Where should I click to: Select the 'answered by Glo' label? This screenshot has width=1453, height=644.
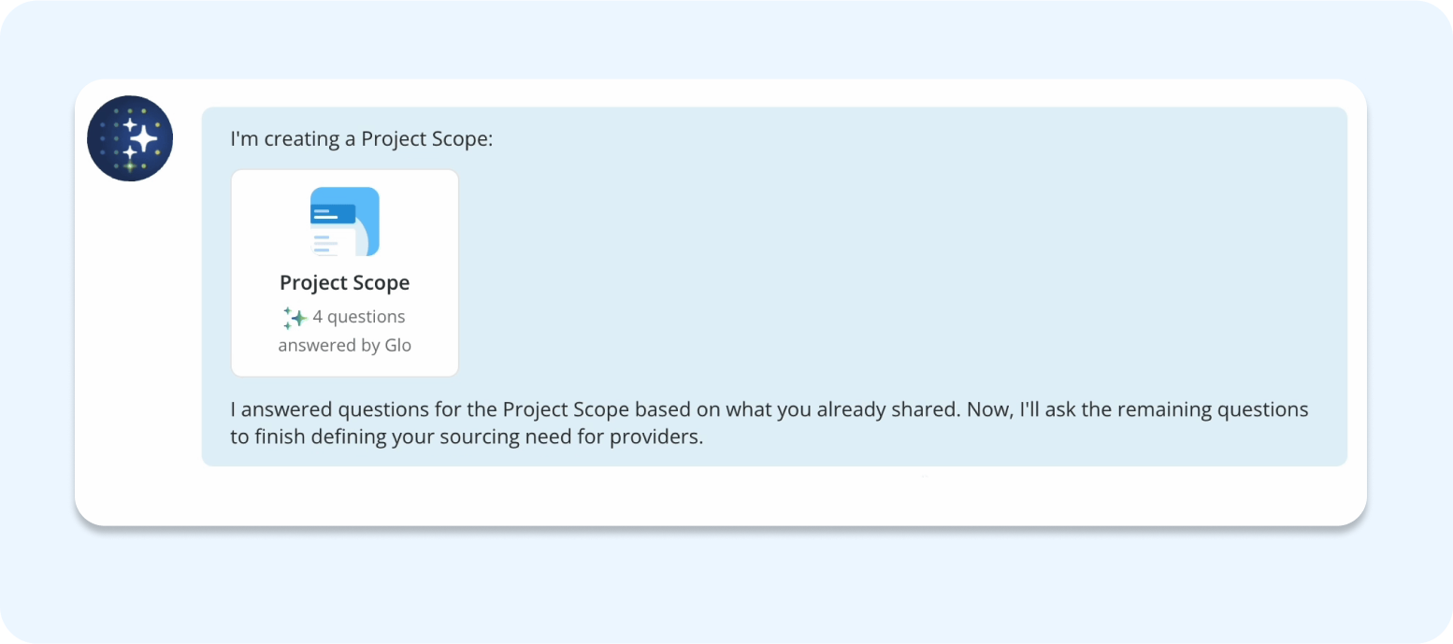344,345
